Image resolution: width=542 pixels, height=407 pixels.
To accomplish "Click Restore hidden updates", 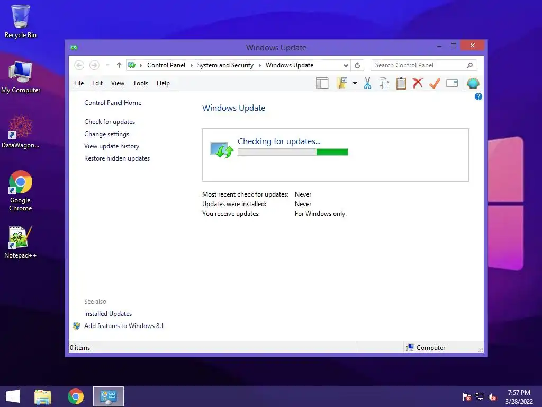I will (x=117, y=158).
